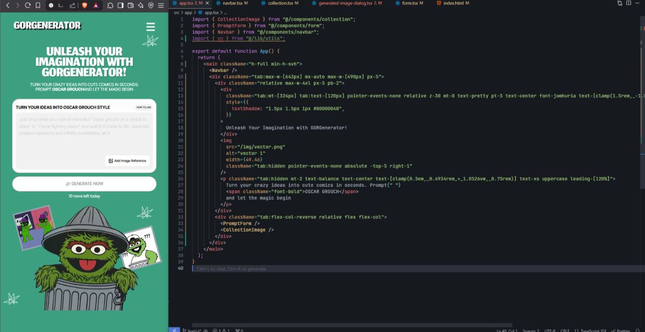
Task: Click 'app.tsx' in the editor breadcrumb
Action: 211,12
